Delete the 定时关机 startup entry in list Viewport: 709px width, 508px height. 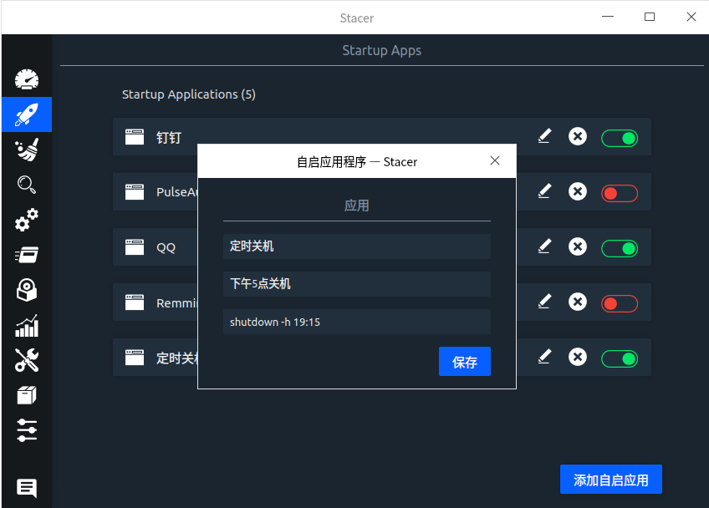click(578, 357)
